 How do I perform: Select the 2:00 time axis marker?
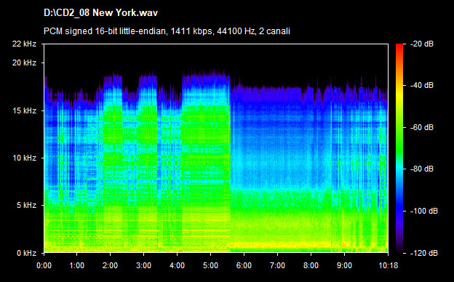(111, 265)
